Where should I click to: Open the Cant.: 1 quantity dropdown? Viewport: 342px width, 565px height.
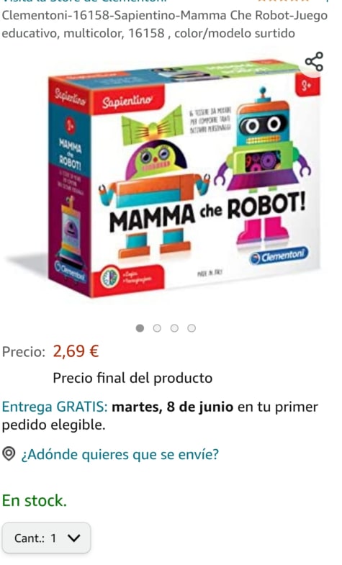[46, 538]
